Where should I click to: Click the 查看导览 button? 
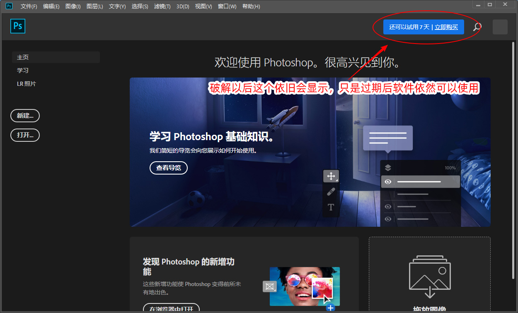click(x=169, y=168)
